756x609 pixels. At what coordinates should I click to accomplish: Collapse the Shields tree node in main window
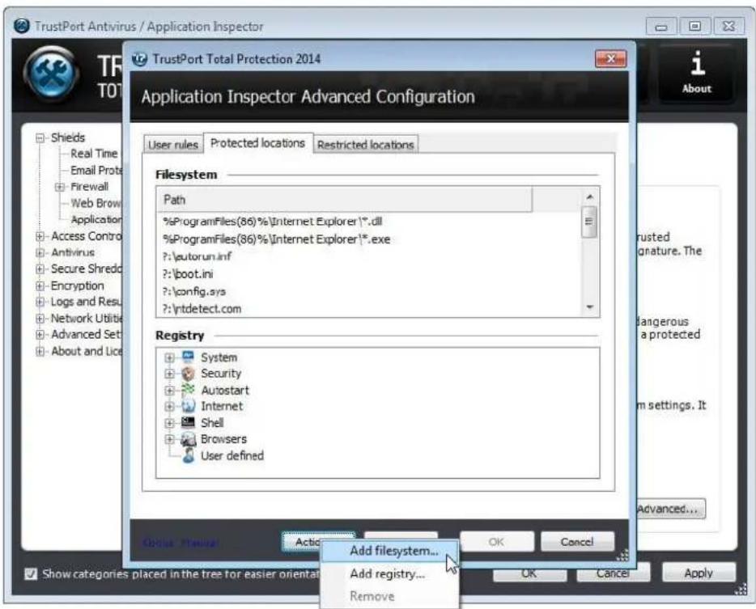40,137
